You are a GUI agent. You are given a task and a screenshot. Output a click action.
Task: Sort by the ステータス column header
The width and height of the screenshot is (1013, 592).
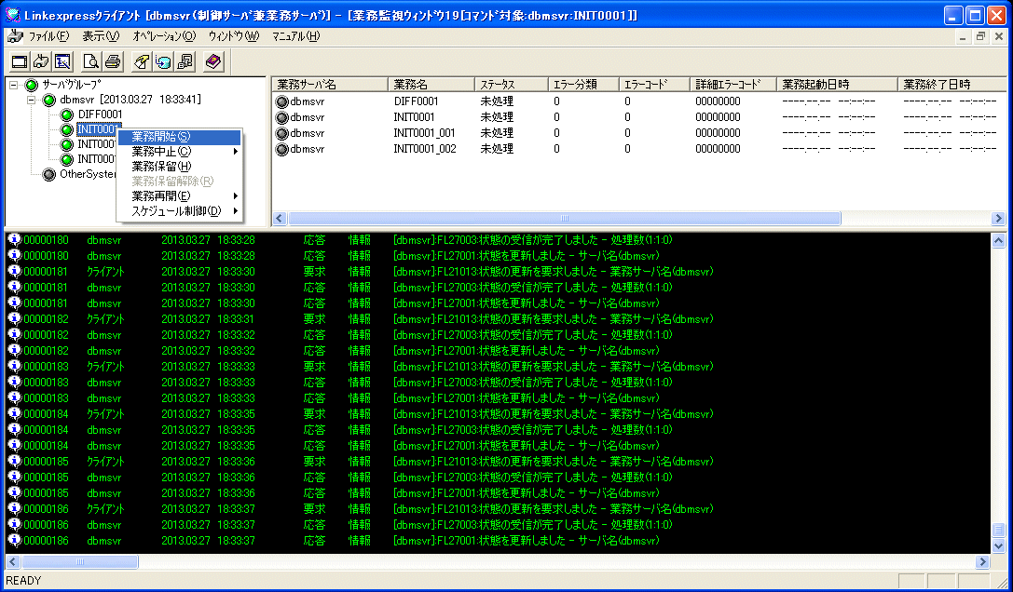point(511,85)
